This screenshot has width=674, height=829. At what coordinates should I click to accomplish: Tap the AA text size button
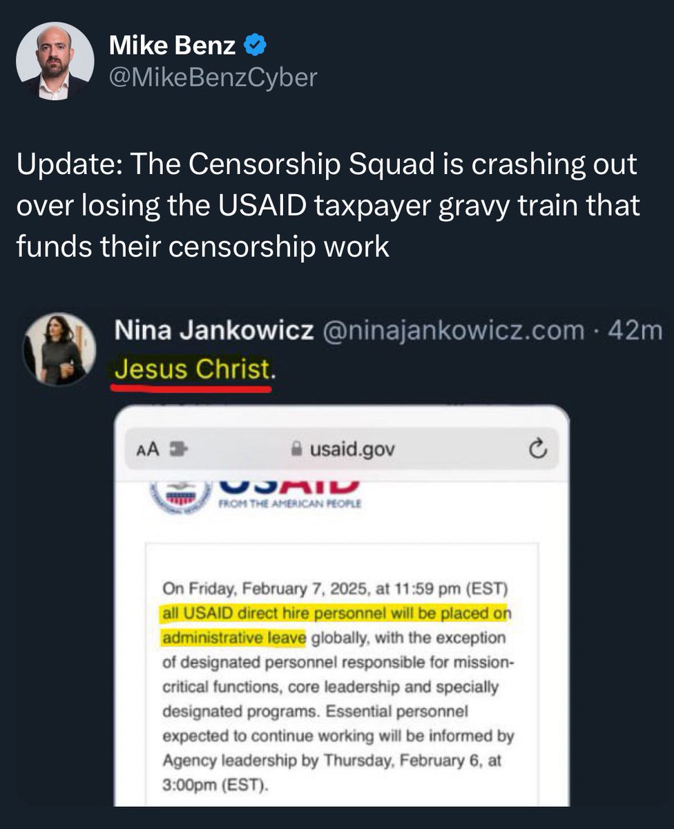point(147,450)
